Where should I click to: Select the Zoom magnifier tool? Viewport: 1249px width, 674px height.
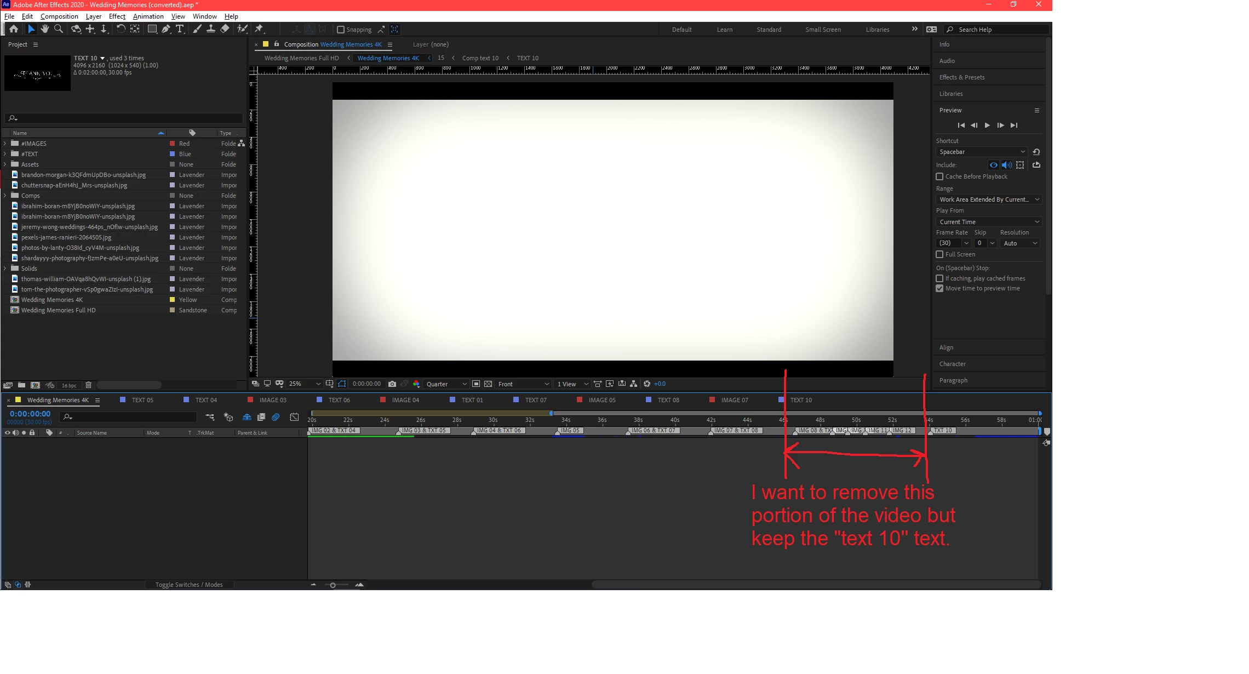[x=59, y=29]
